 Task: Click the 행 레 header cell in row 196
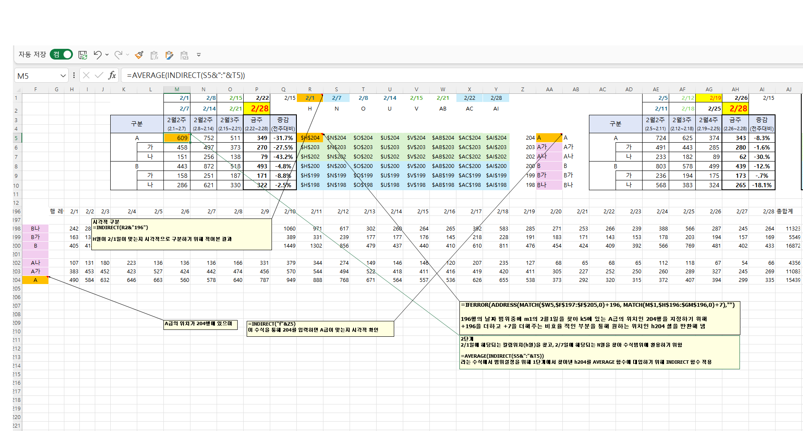coord(57,211)
